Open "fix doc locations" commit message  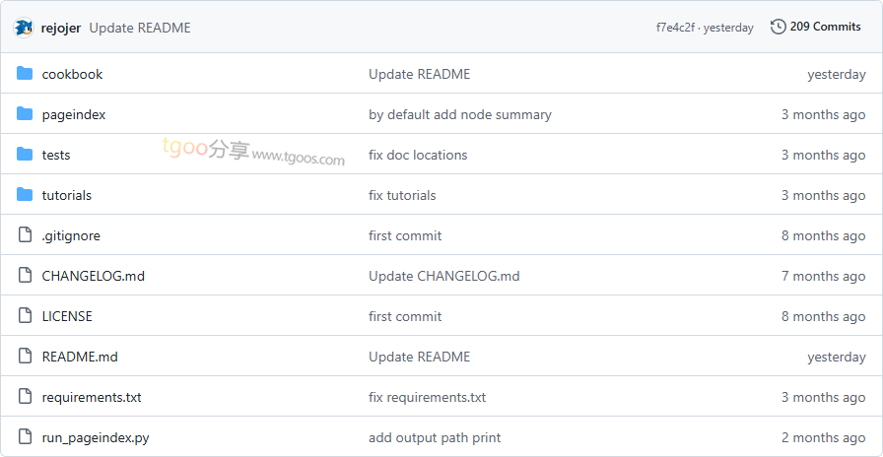[x=418, y=155]
